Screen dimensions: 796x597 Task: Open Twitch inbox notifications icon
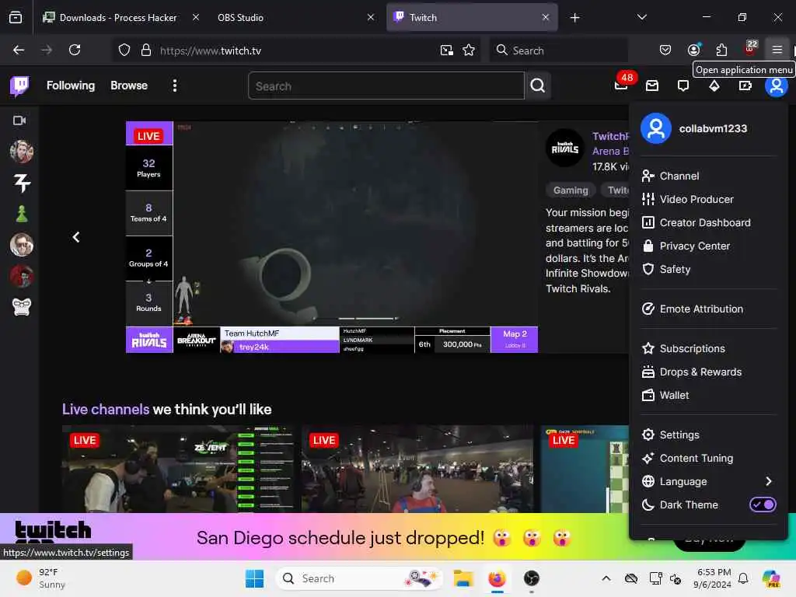652,86
